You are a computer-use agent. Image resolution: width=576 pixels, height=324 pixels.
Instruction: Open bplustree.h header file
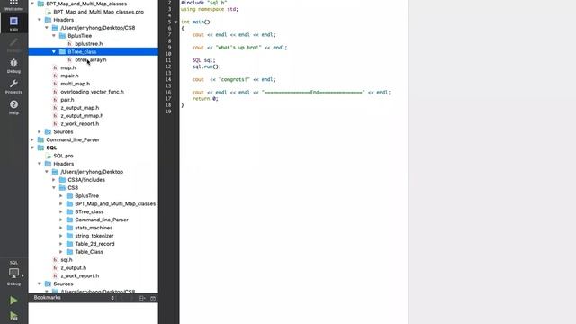pyautogui.click(x=88, y=44)
